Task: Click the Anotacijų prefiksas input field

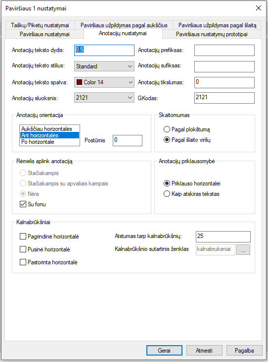Action: pyautogui.click(x=224, y=50)
